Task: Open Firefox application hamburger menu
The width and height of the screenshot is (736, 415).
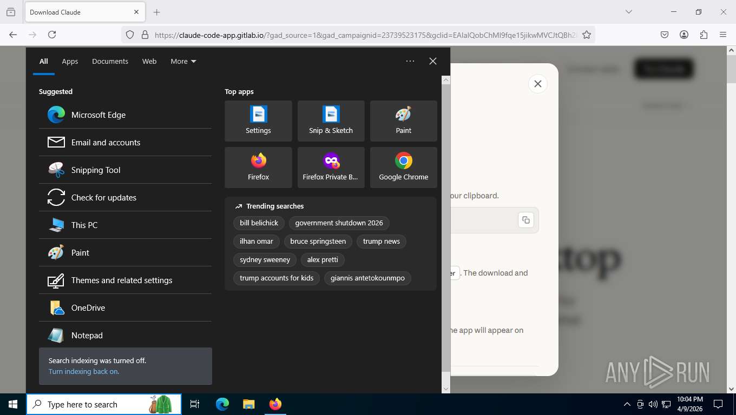Action: pyautogui.click(x=723, y=35)
